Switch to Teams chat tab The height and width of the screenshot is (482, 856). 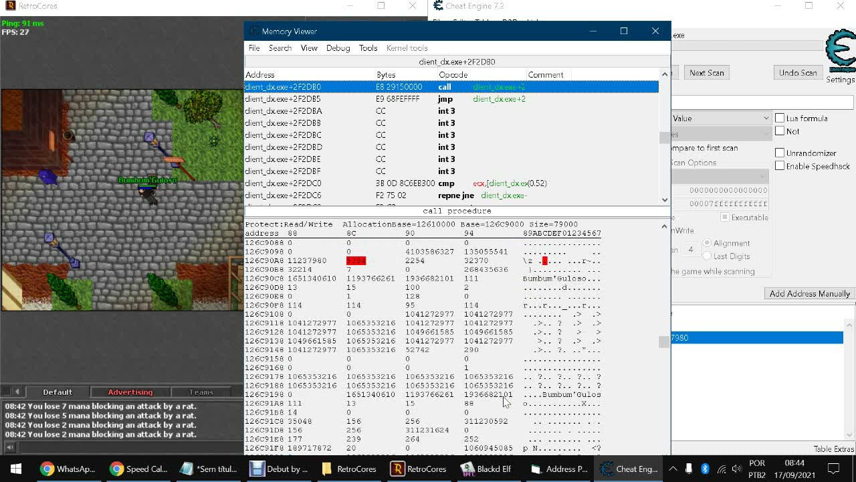(x=201, y=392)
